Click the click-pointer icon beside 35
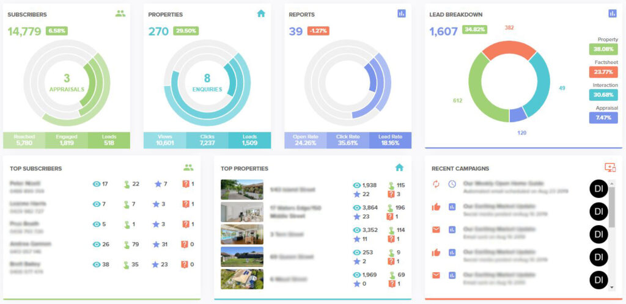Viewport: 626px width, 304px height. 127,264
